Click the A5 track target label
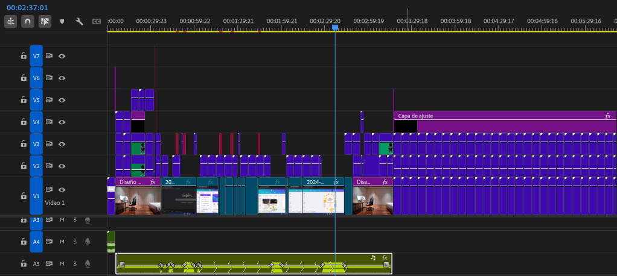 (x=36, y=264)
